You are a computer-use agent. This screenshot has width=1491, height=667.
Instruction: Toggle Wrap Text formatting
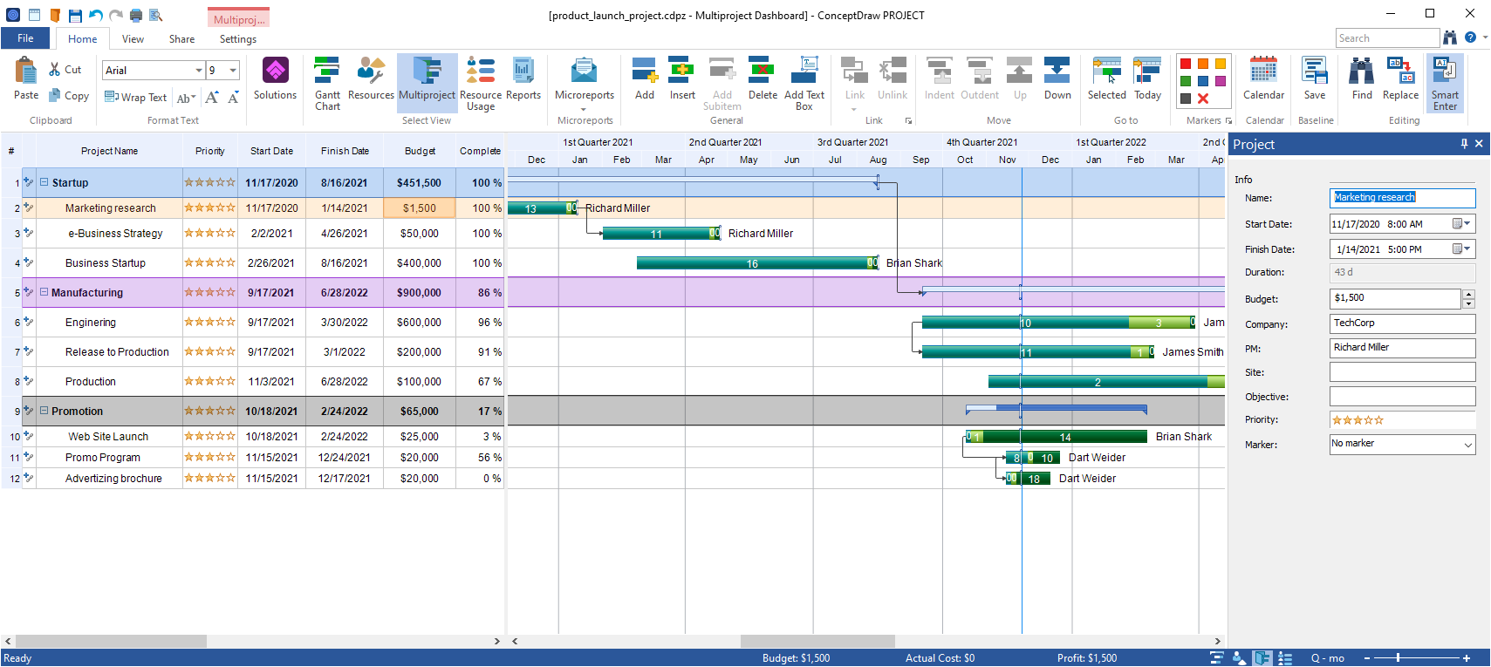pyautogui.click(x=135, y=98)
